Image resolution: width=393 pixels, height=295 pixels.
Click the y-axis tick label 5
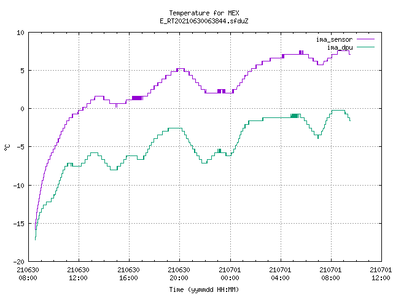pyautogui.click(x=22, y=71)
